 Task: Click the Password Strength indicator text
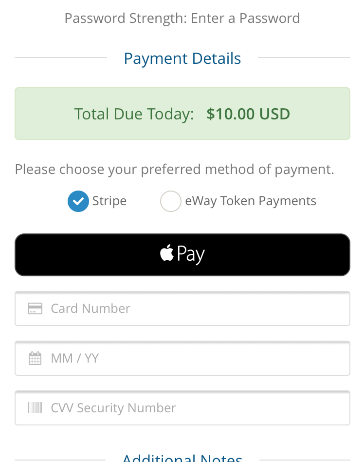(182, 18)
